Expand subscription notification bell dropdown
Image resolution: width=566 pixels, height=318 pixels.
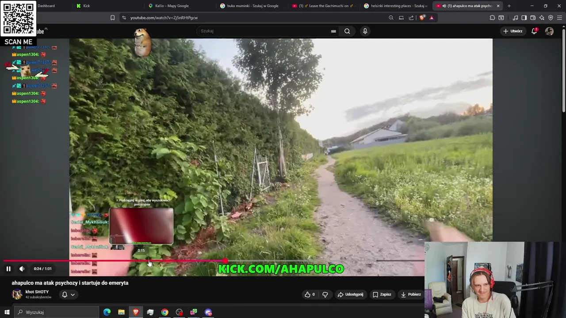coord(68,295)
